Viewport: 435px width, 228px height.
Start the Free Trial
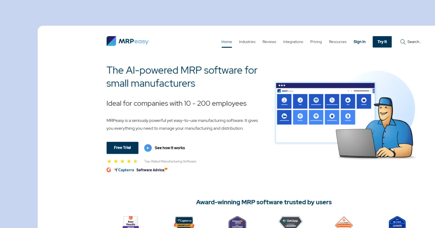[x=123, y=148]
